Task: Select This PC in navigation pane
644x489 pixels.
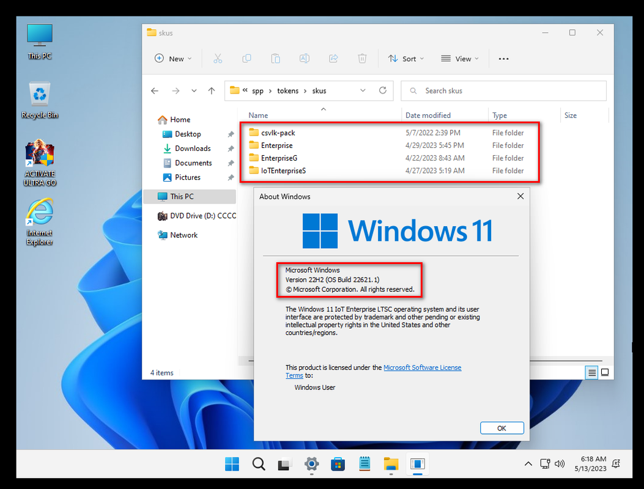Action: 190,196
